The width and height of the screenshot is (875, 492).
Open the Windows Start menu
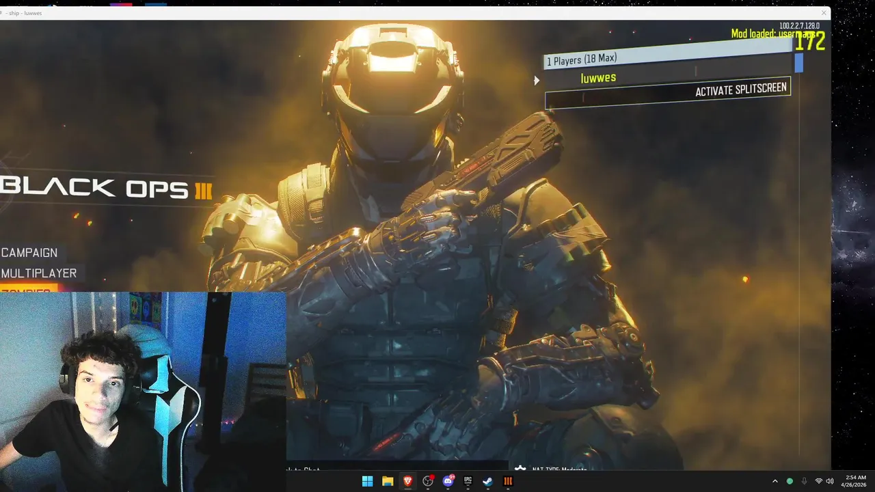(x=367, y=481)
